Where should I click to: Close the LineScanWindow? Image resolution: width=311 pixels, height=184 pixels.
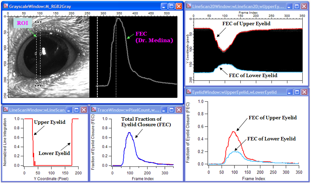coord(84,110)
